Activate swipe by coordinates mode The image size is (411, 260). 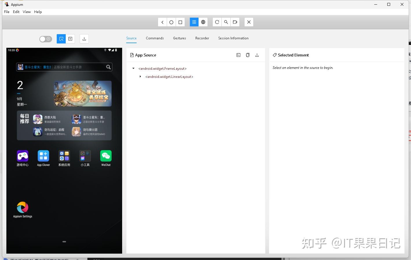click(70, 39)
